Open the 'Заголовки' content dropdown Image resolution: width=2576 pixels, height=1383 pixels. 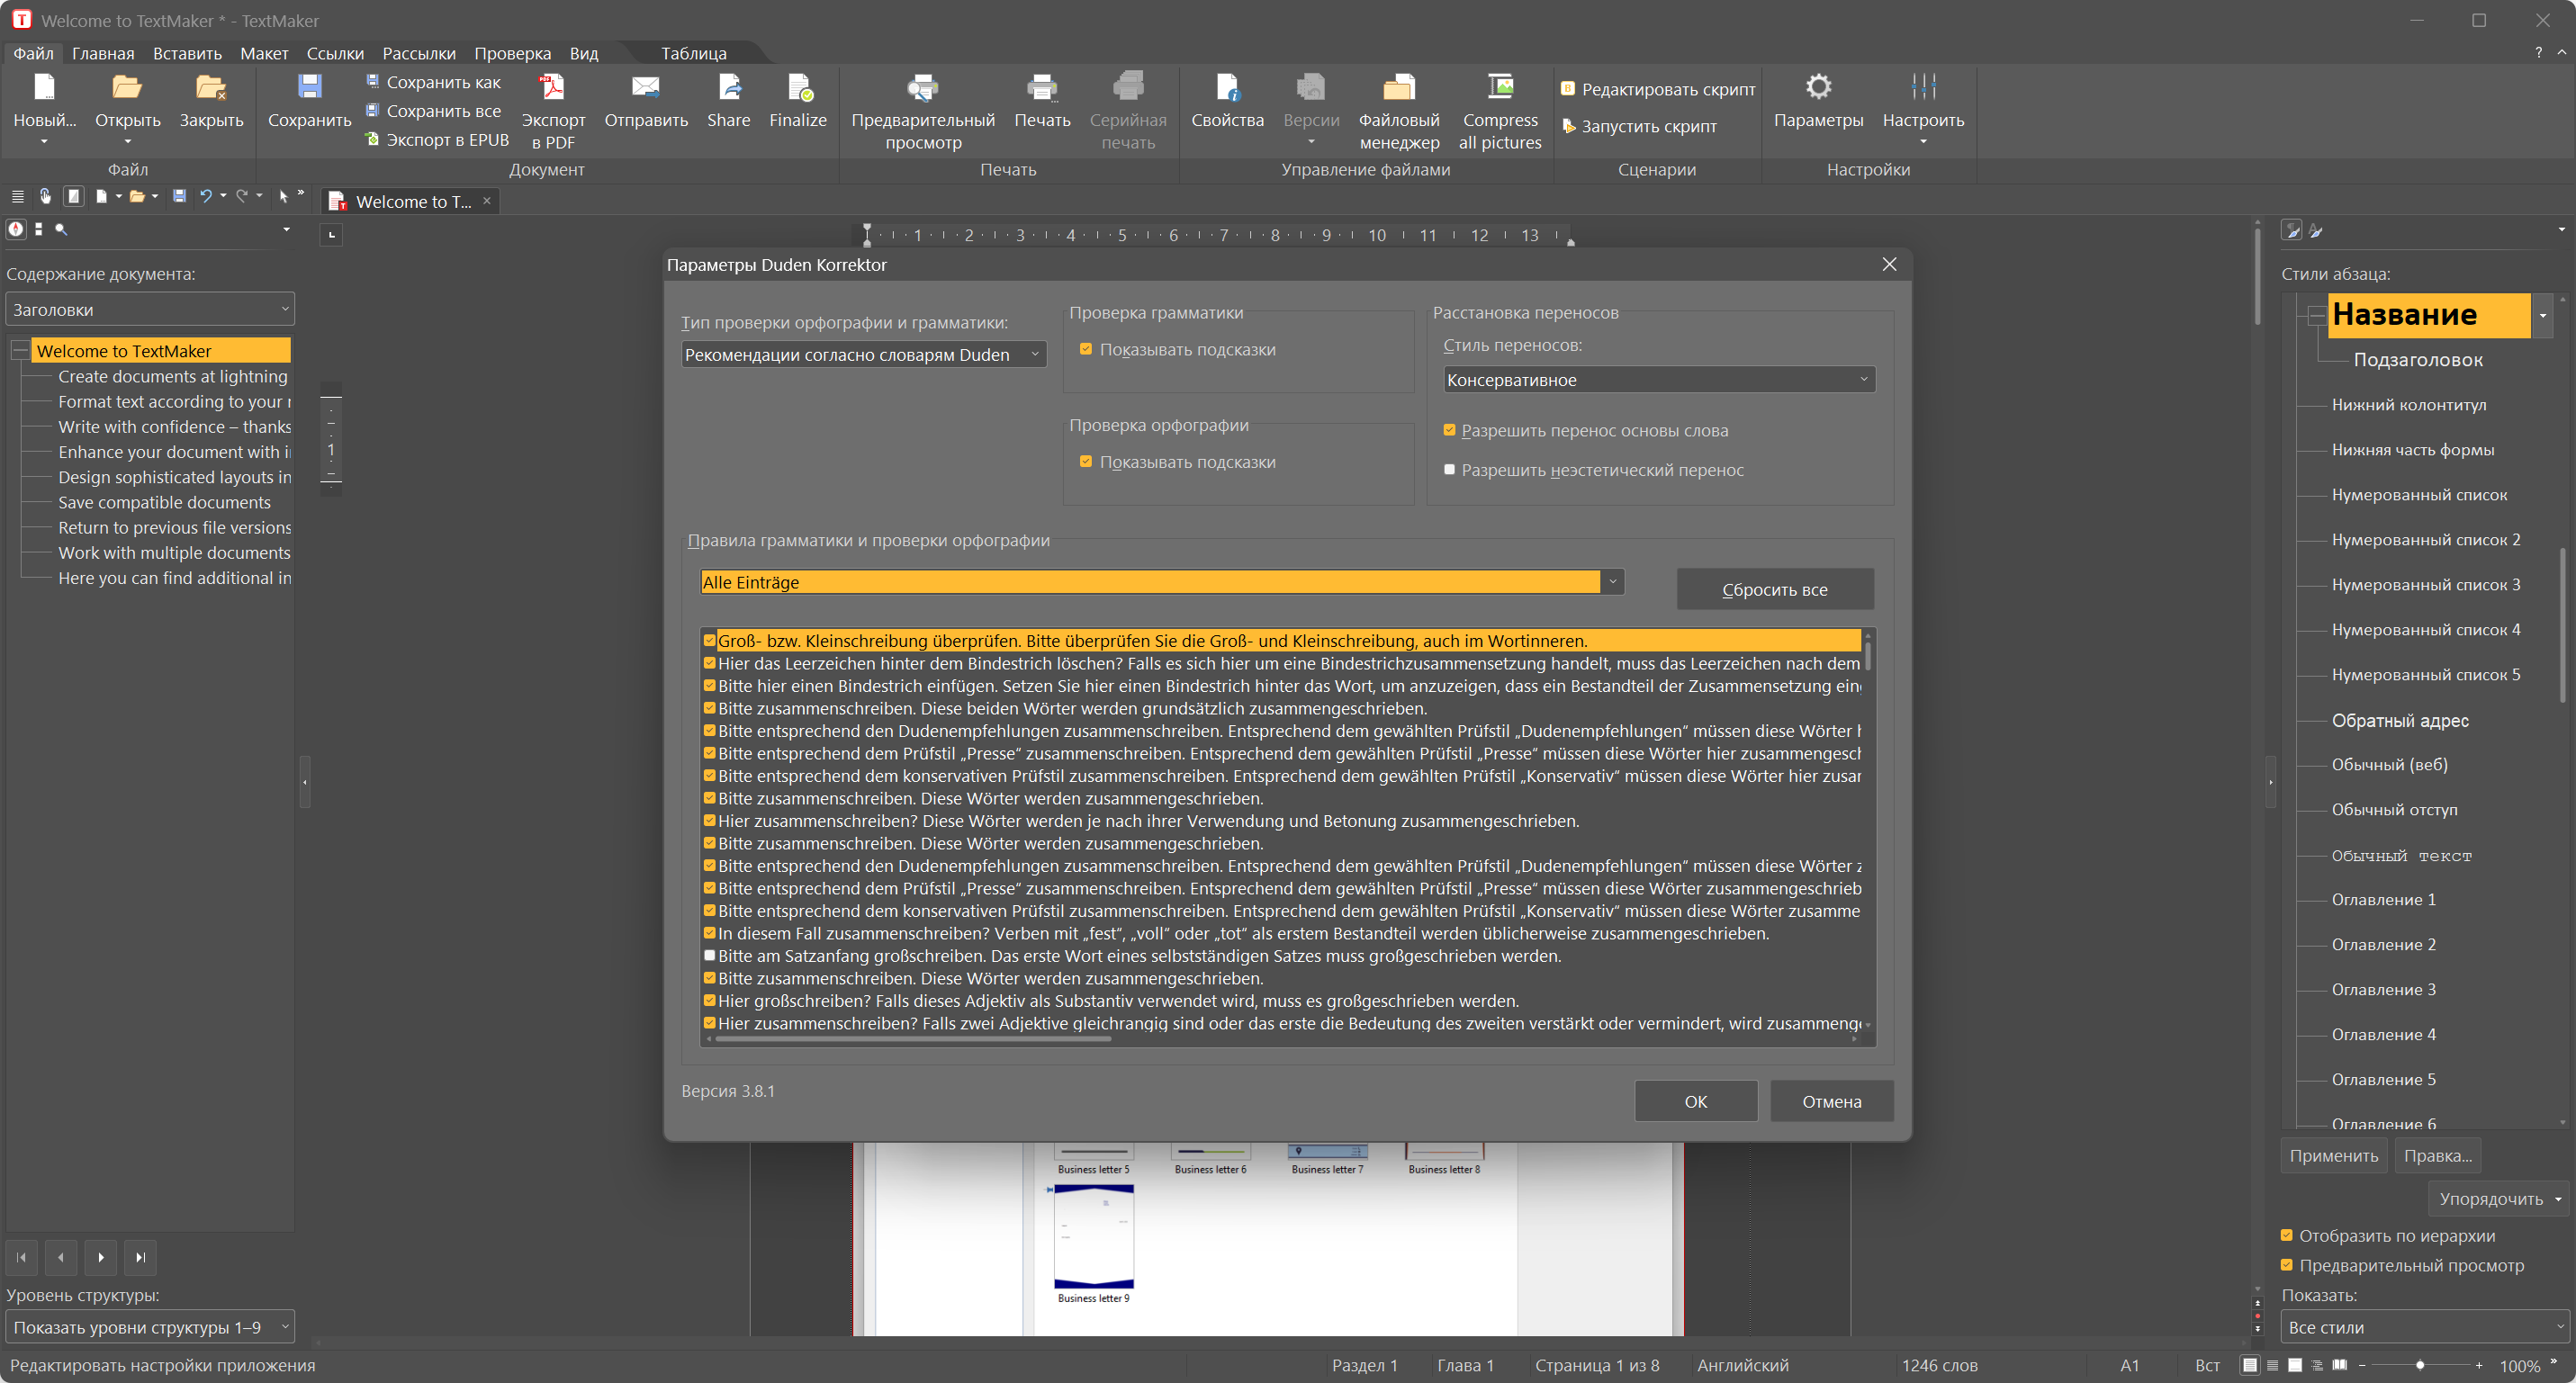click(150, 310)
